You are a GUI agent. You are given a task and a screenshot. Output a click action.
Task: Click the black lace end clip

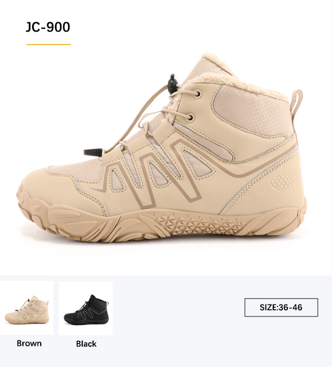[94, 152]
